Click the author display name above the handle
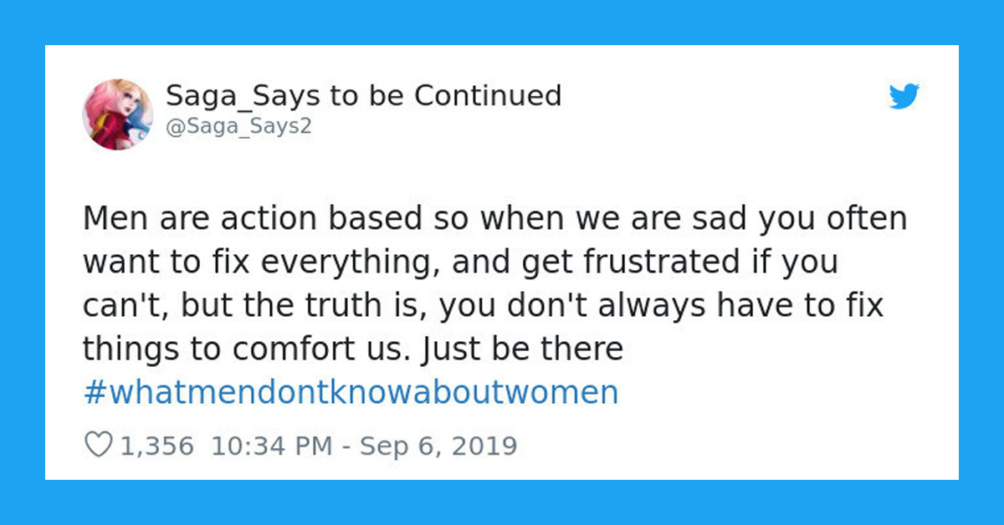This screenshot has height=525, width=1004. (364, 95)
